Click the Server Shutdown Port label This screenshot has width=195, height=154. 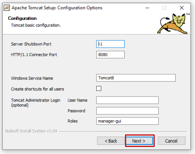tap(31, 44)
